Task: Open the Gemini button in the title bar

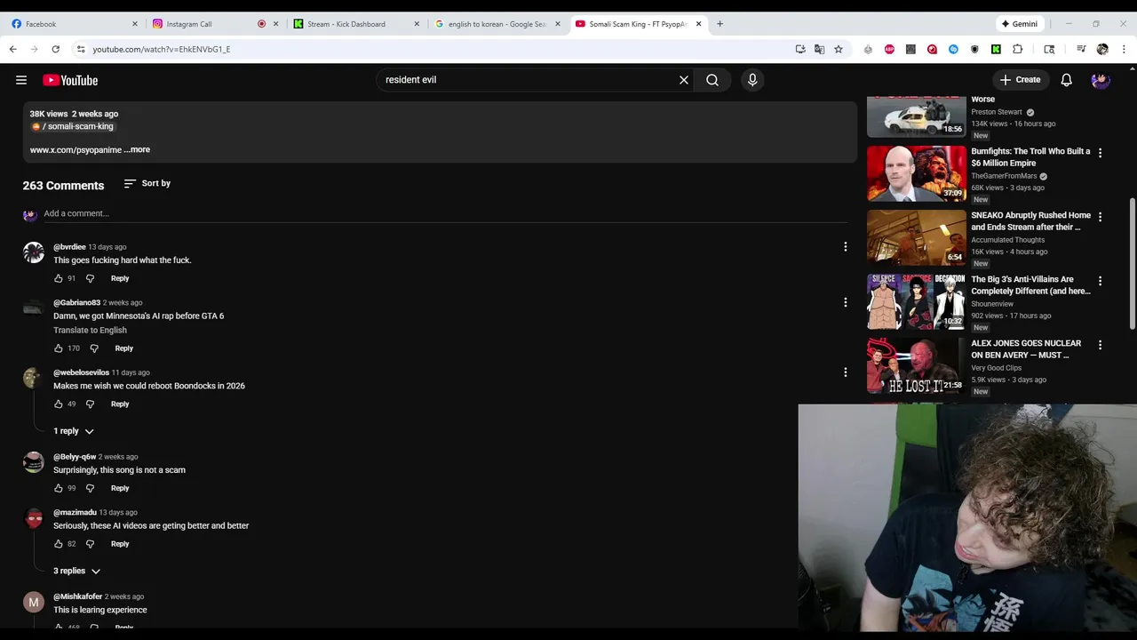Action: [x=1020, y=24]
